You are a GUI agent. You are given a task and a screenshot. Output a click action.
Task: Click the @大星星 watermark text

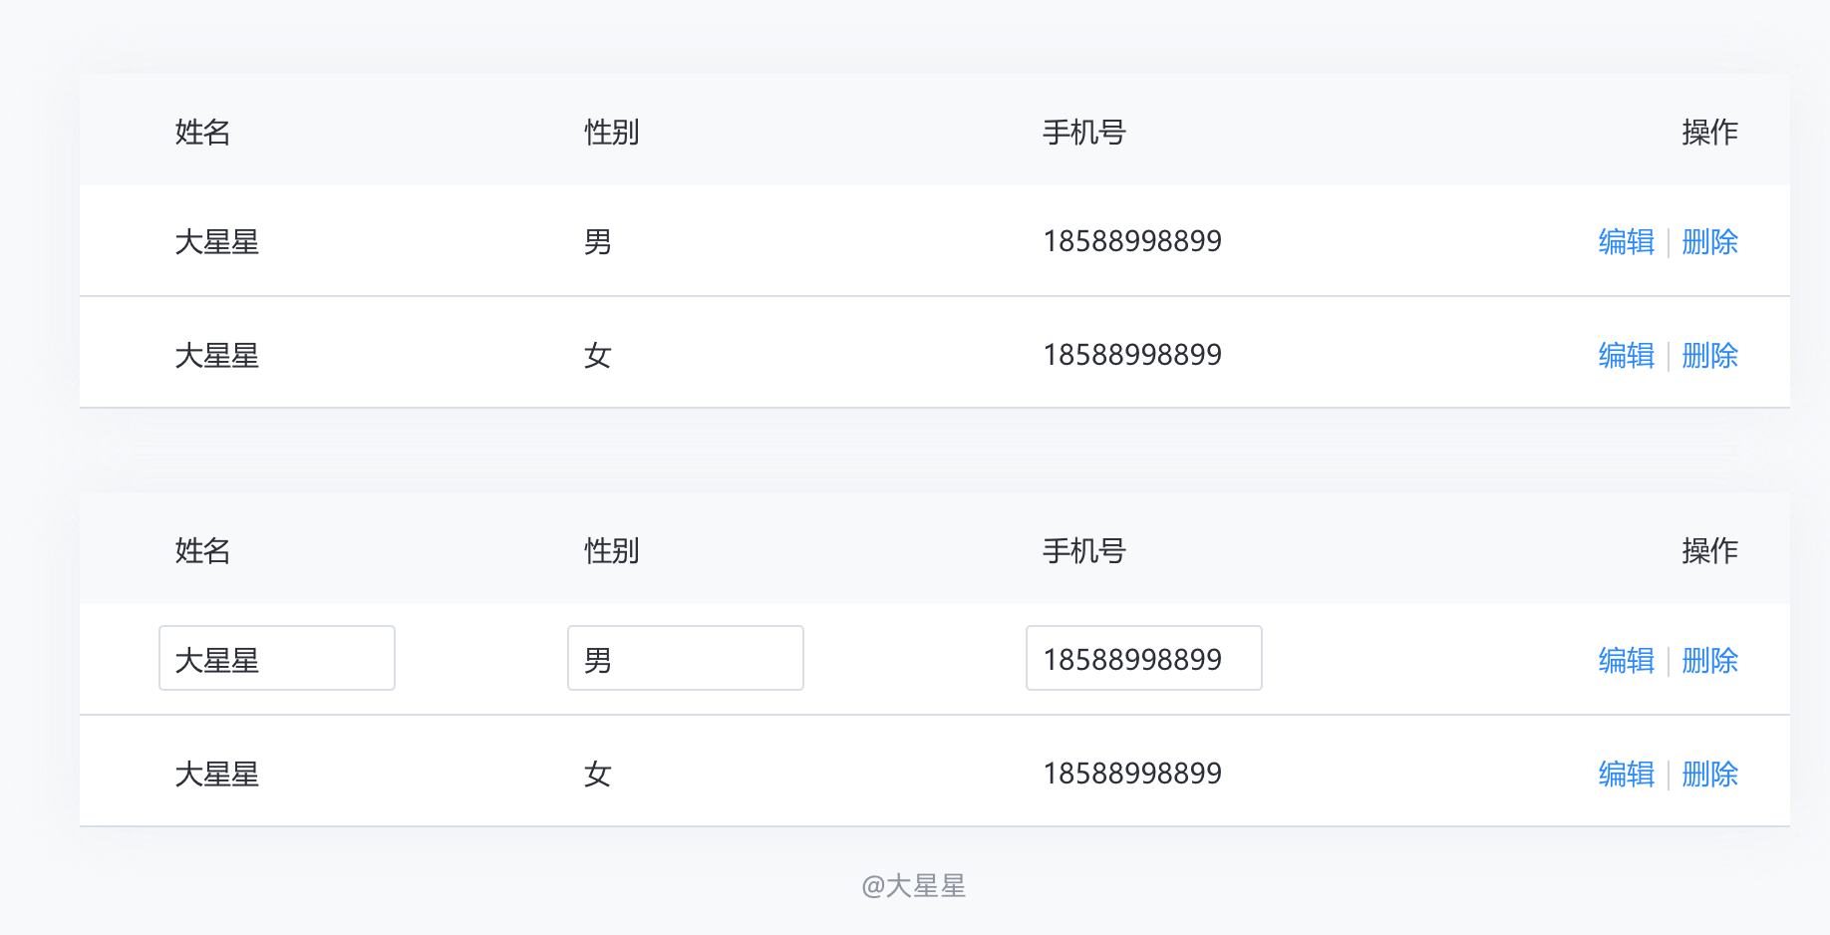click(914, 885)
